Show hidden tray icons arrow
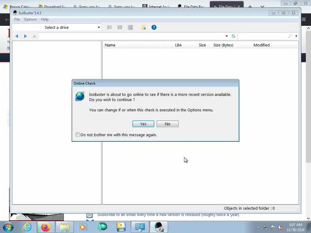 point(258,227)
